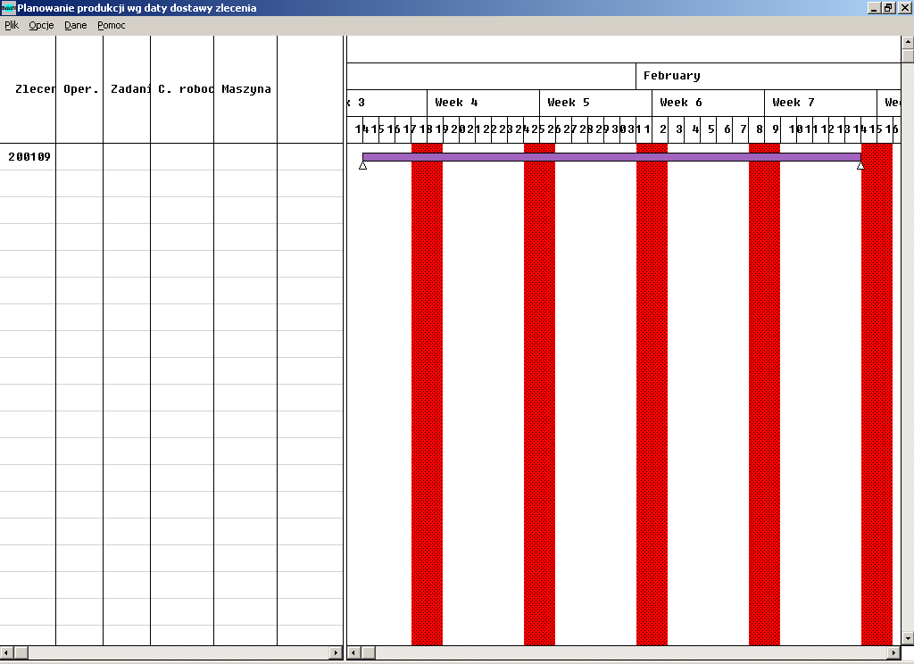
Task: Click the down arrow of the vertical scrollbar
Action: 907,638
